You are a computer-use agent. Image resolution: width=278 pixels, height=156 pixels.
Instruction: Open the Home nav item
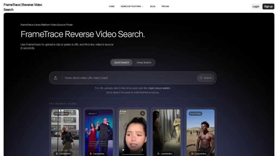pos(112,6)
